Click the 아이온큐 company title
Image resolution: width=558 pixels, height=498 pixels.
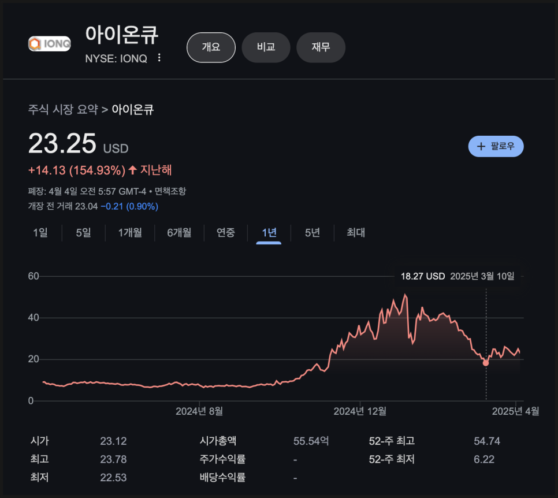[x=122, y=35]
